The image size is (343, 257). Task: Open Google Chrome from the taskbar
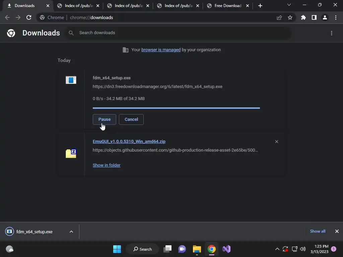click(212, 249)
